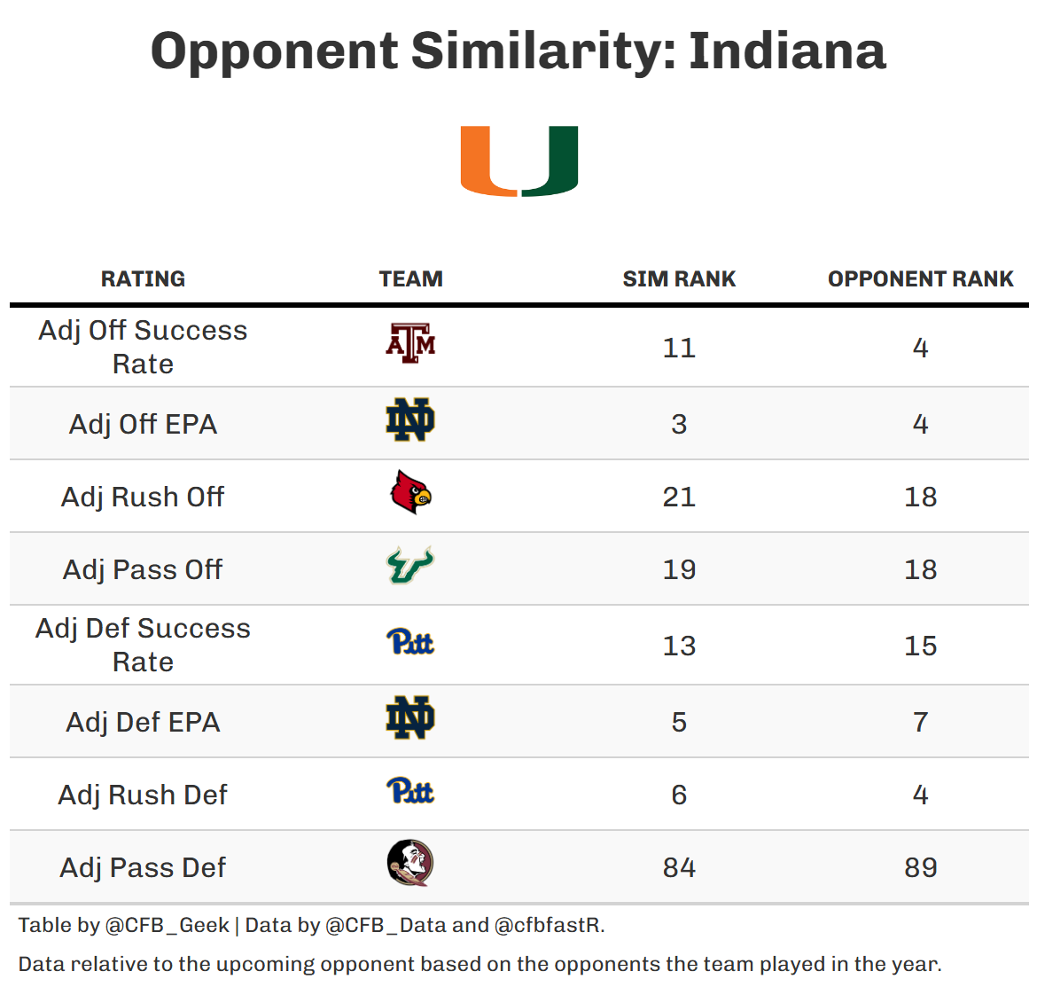Select the South Florida Bulls logo
1037x995 pixels.
point(410,566)
